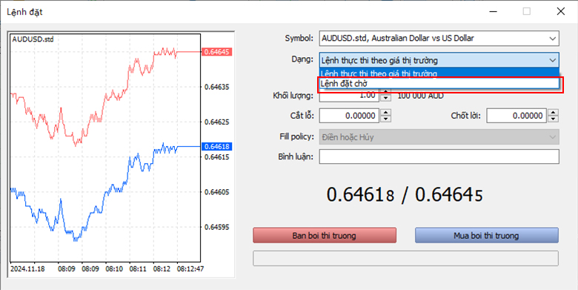578x290 pixels.
Task: Open the disabled Fill policy dropdown
Action: pyautogui.click(x=439, y=137)
